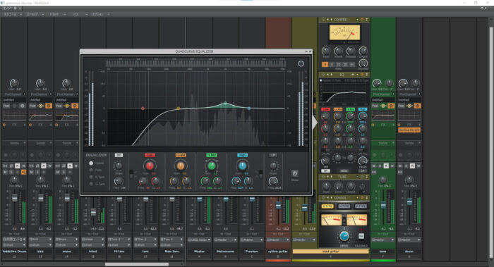
Task: Click the kick strip EQ thumbnail
Action: pyautogui.click(x=41, y=116)
